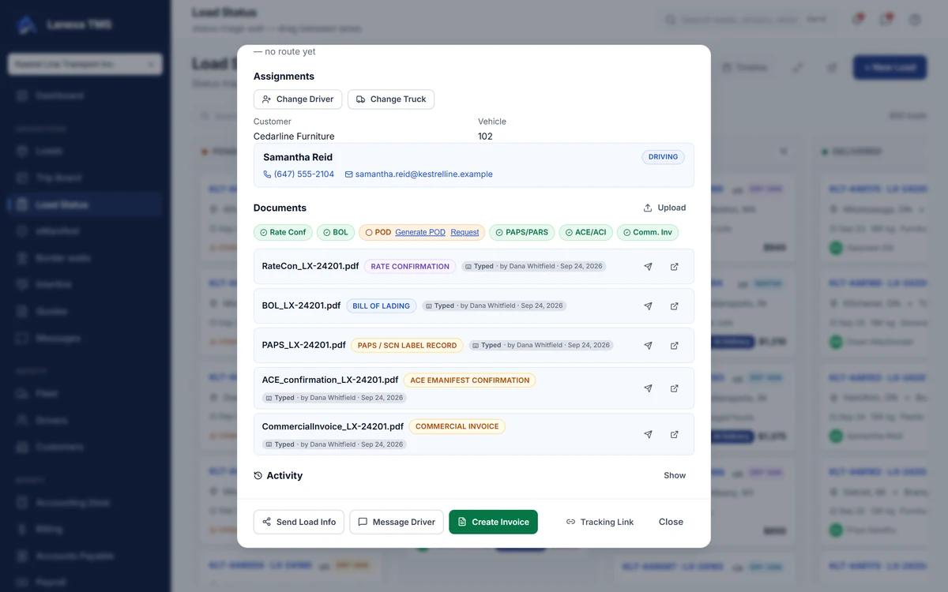The height and width of the screenshot is (592, 948).
Task: Send ACE_confirmation_LX-24201.pdf with the send icon
Action: (x=648, y=388)
